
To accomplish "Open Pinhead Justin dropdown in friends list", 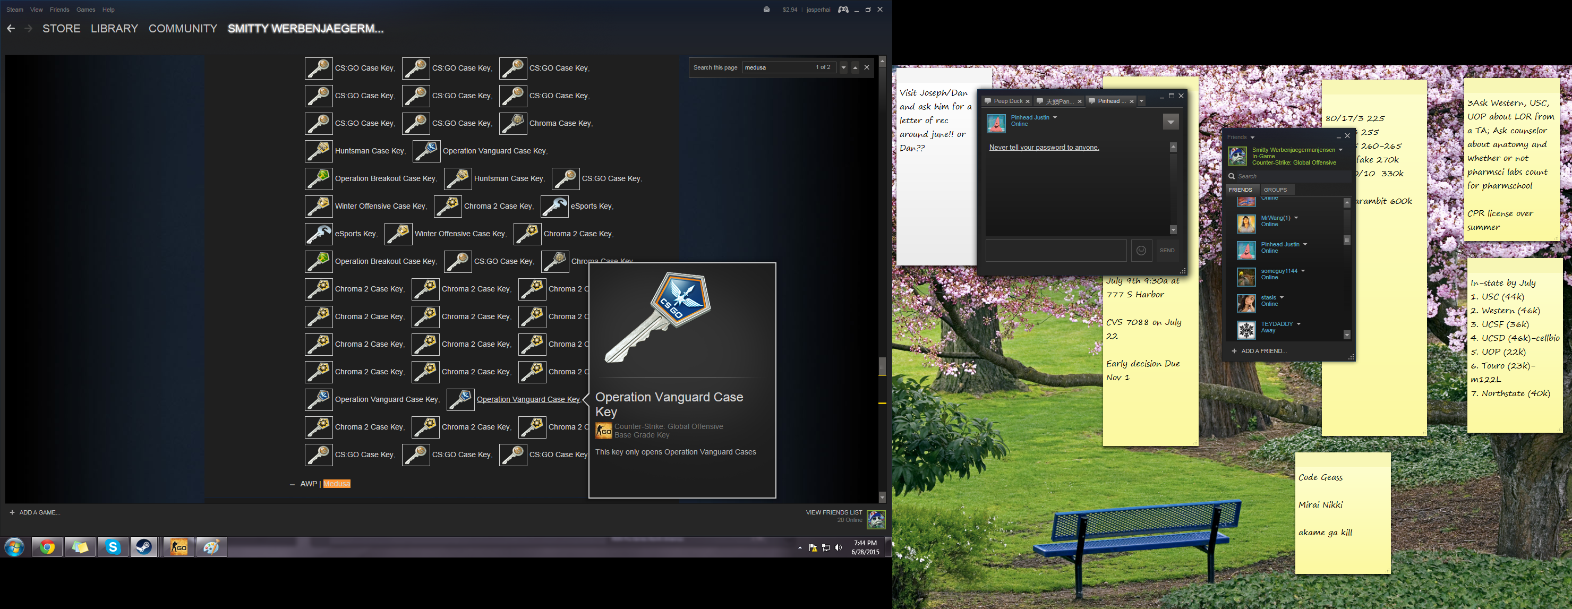I will point(1305,244).
